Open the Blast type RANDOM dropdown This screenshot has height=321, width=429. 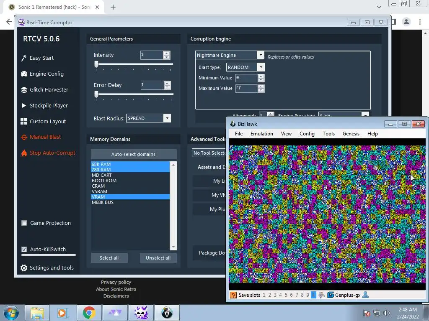(x=261, y=67)
